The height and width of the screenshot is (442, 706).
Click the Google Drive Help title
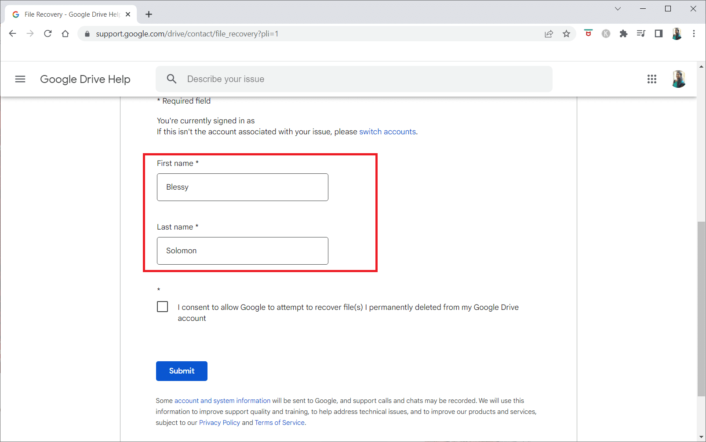(85, 79)
